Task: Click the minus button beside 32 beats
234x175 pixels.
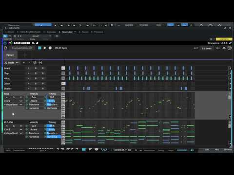Action: coord(29,63)
